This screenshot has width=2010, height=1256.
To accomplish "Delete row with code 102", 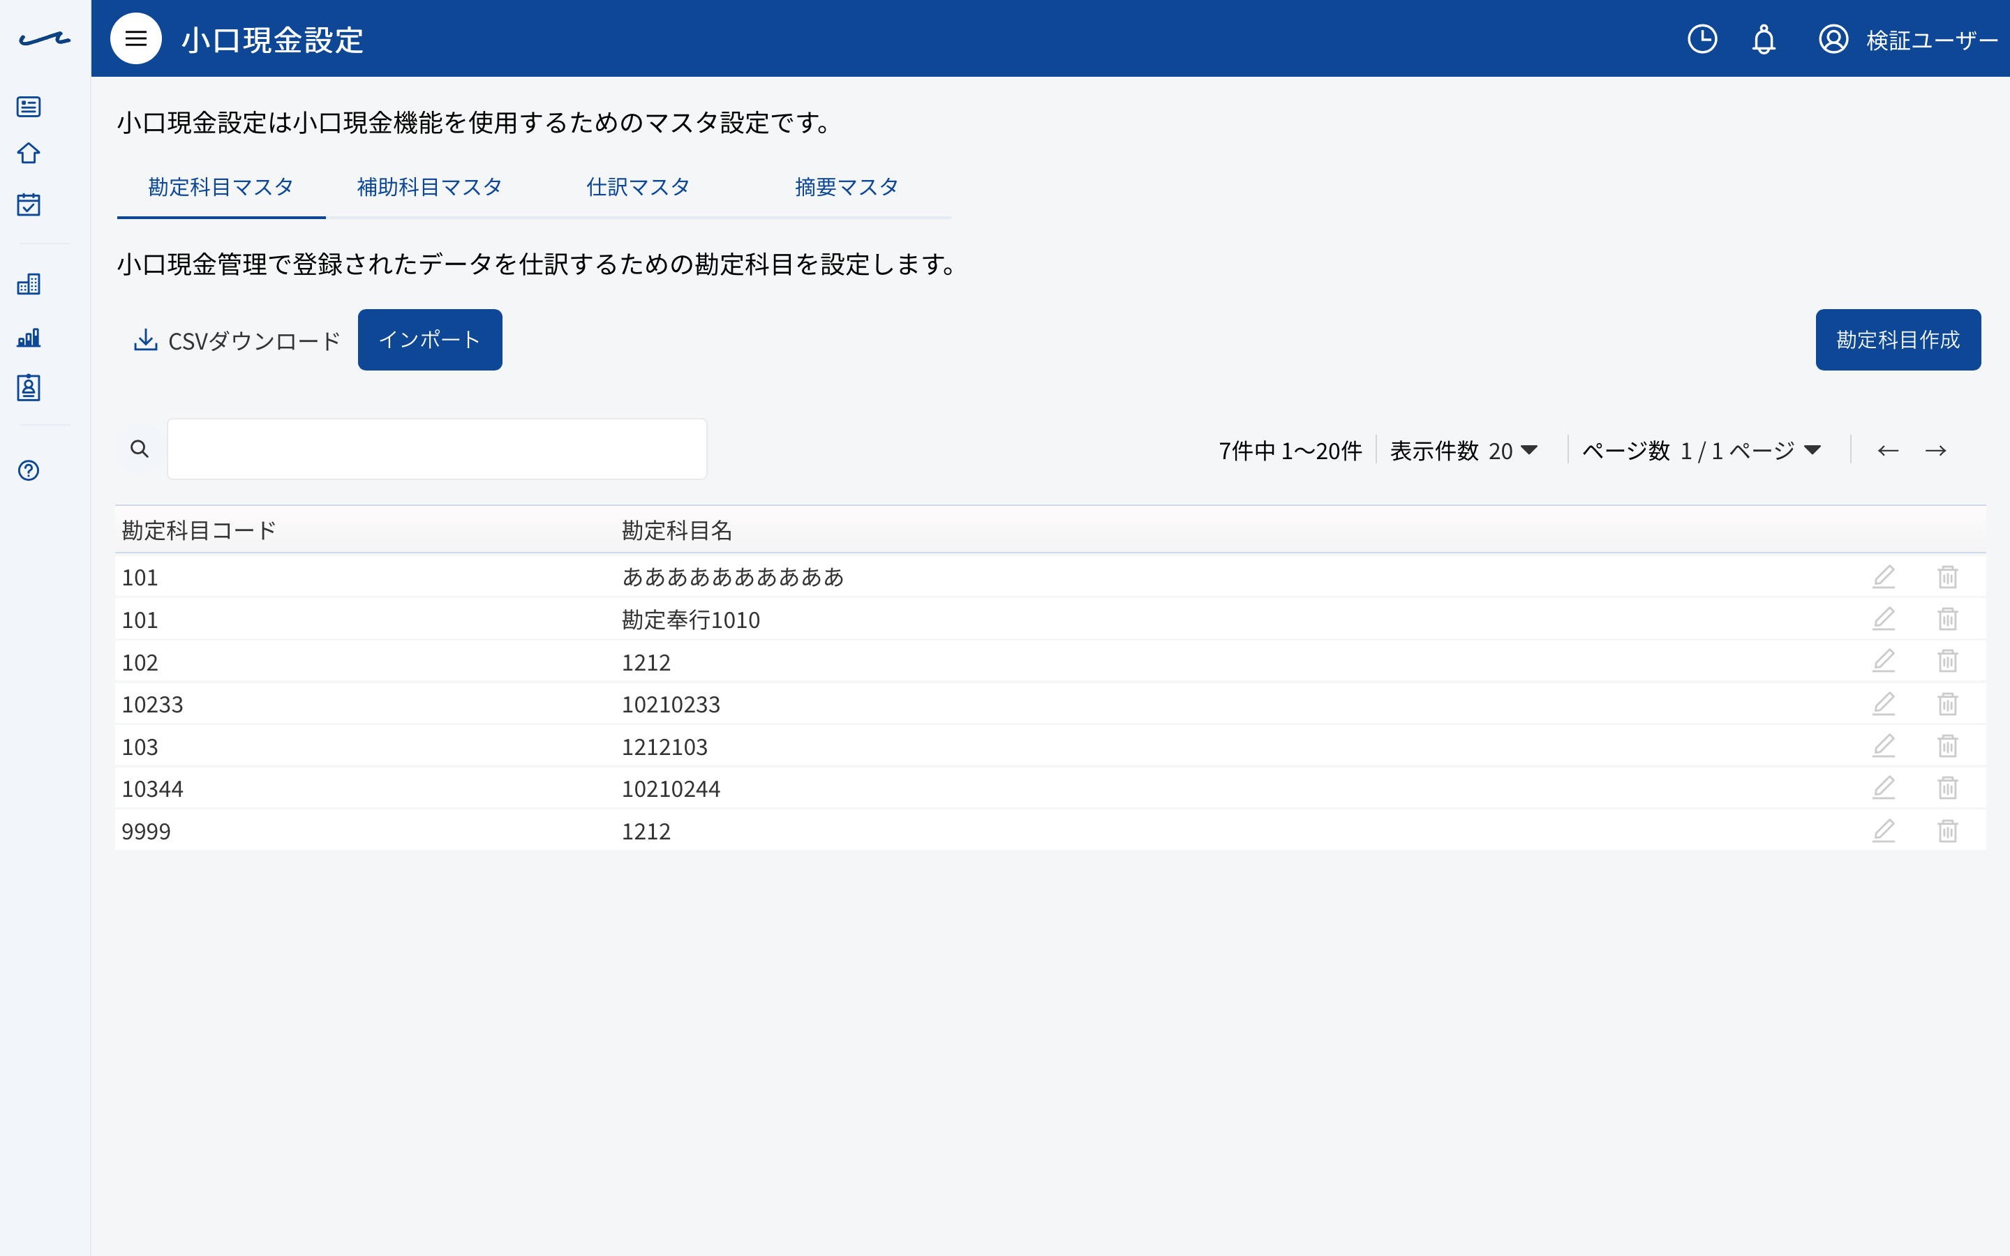I will tap(1948, 661).
